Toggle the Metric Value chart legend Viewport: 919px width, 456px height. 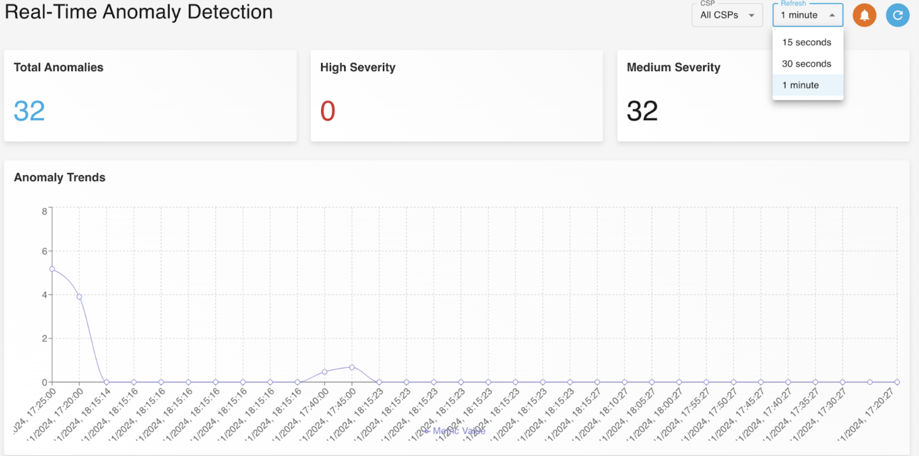[455, 431]
